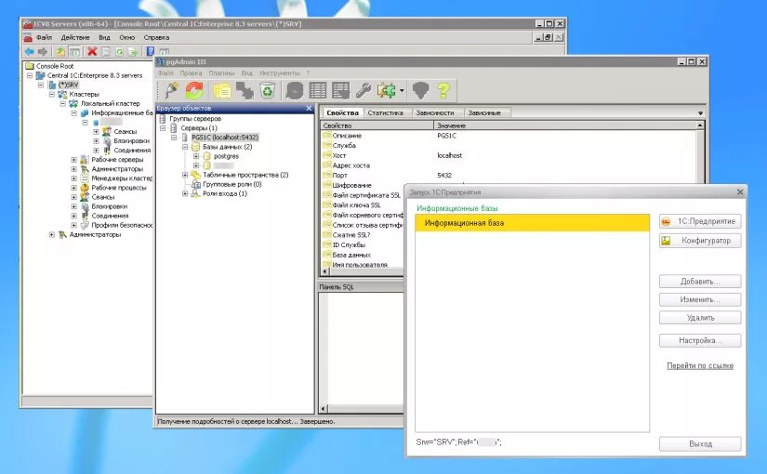Collapse the Кластеры node
Viewport: 767px width, 474px height.
click(52, 94)
